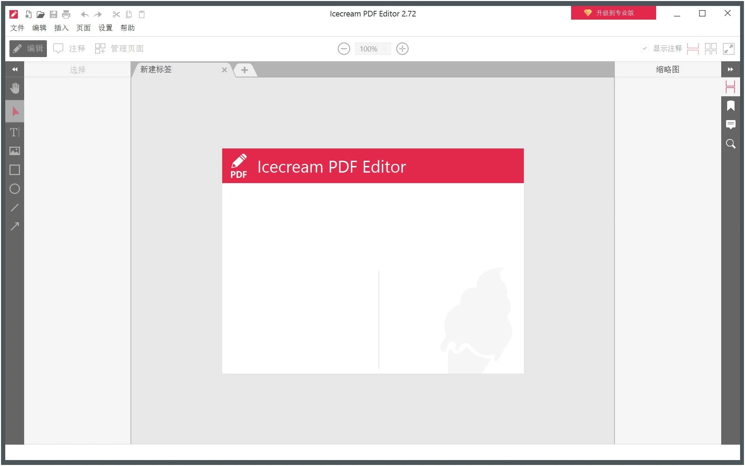Collapse the left tools panel
The width and height of the screenshot is (745, 466).
click(x=15, y=69)
